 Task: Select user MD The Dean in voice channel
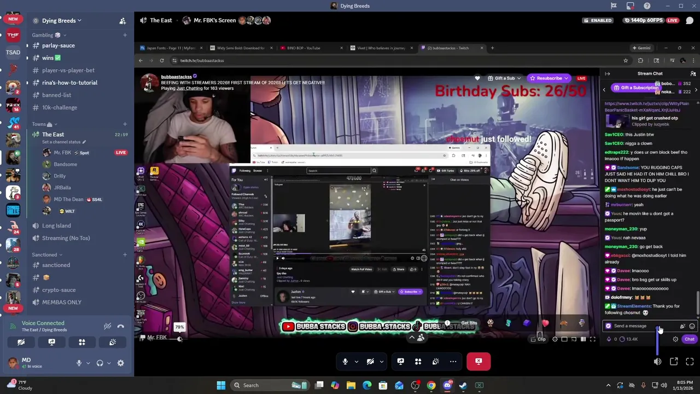click(68, 199)
